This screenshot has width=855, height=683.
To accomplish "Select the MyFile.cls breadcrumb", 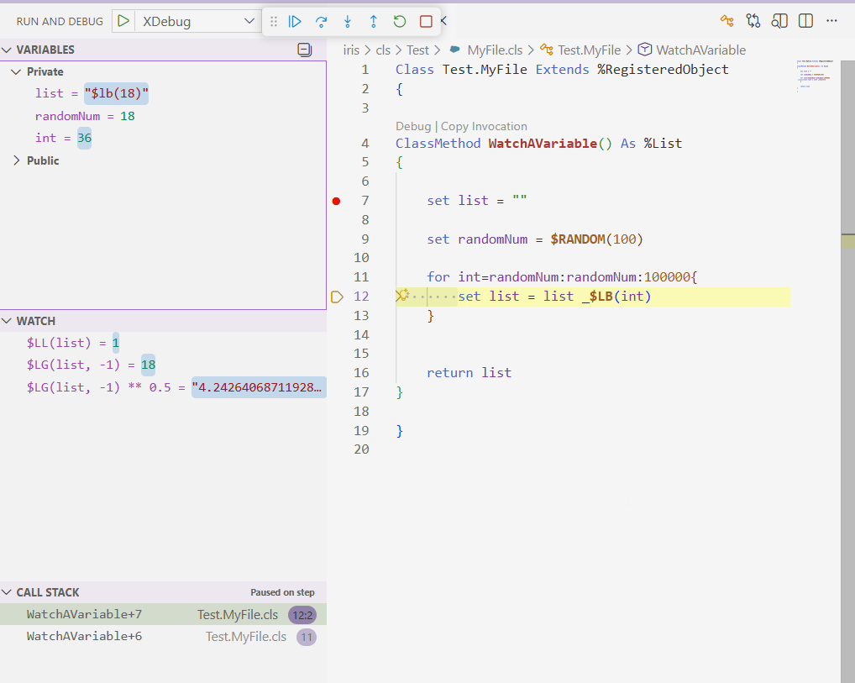I will [x=494, y=50].
